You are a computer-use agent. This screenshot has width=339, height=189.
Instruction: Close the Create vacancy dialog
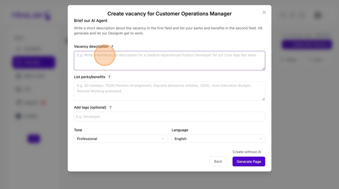264,12
